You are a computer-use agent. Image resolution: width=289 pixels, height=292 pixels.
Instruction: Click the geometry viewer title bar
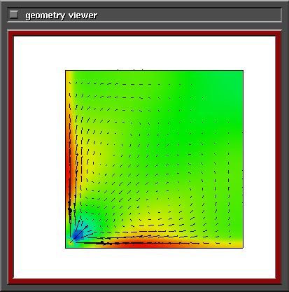point(144,15)
